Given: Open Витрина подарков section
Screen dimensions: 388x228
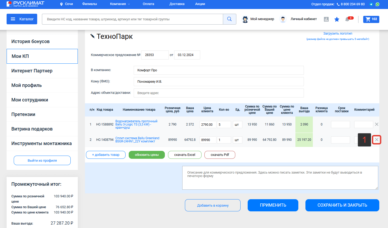Looking at the screenshot, I should (42, 129).
